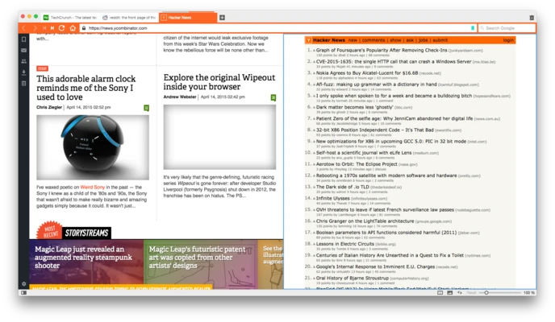This screenshot has width=555, height=322.
Task: Go back with the back arrow
Action: (23, 28)
